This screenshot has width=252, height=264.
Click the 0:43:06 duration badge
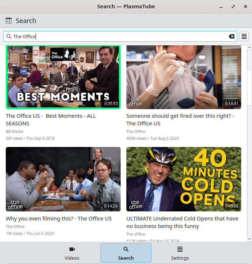click(x=231, y=206)
